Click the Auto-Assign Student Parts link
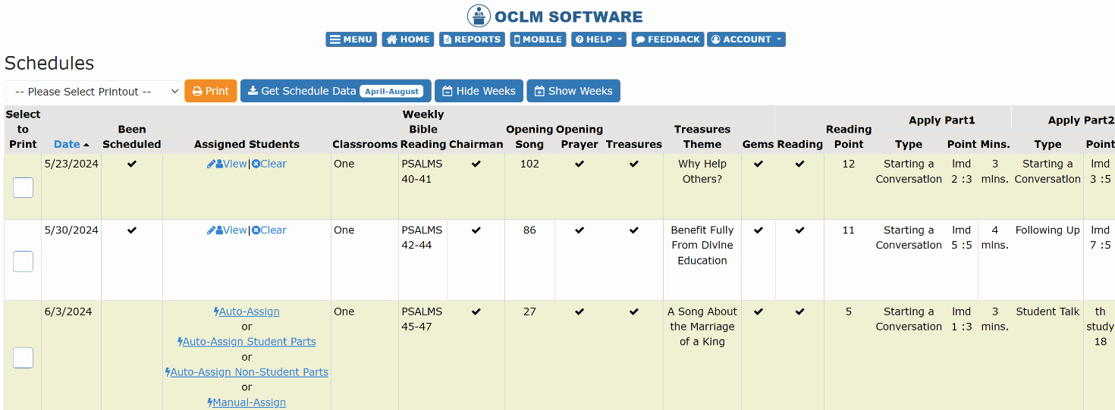1115x410 pixels. pos(249,342)
